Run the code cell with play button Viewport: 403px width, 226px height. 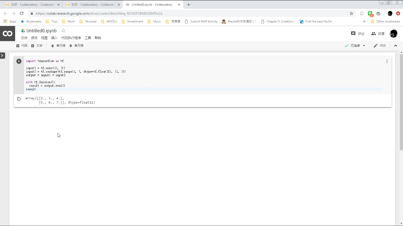coord(19,61)
